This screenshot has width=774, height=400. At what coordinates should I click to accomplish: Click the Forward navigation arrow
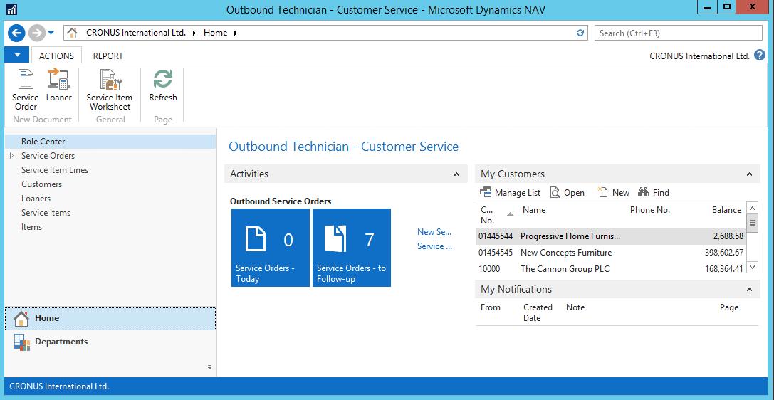[x=36, y=33]
